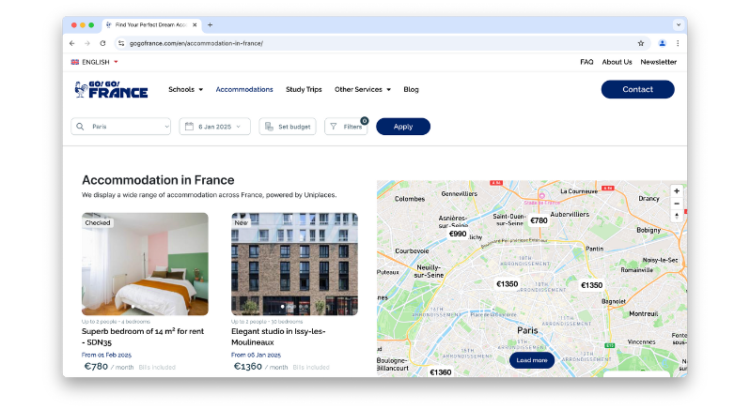Open the Chrome profile icon
The height and width of the screenshot is (409, 750).
662,43
